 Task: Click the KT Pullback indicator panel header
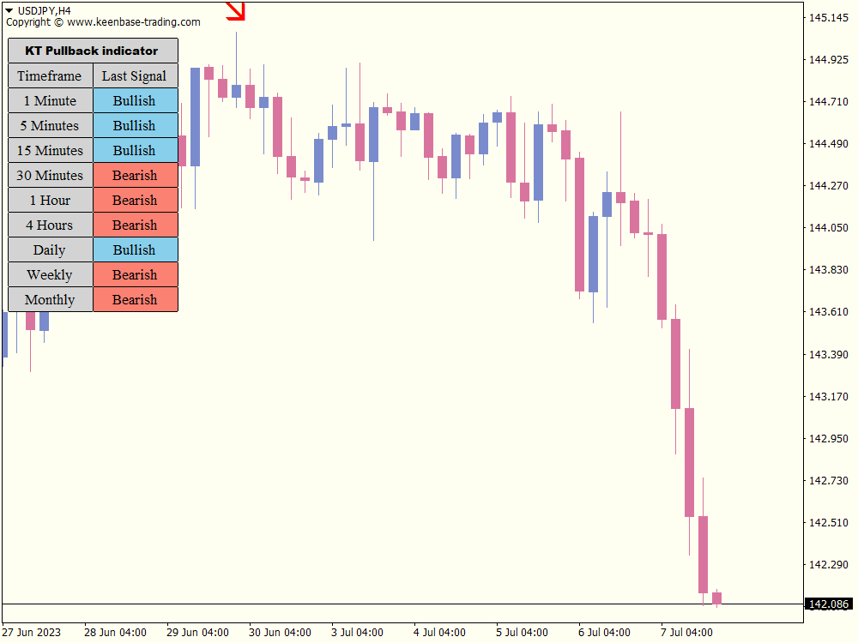click(92, 51)
